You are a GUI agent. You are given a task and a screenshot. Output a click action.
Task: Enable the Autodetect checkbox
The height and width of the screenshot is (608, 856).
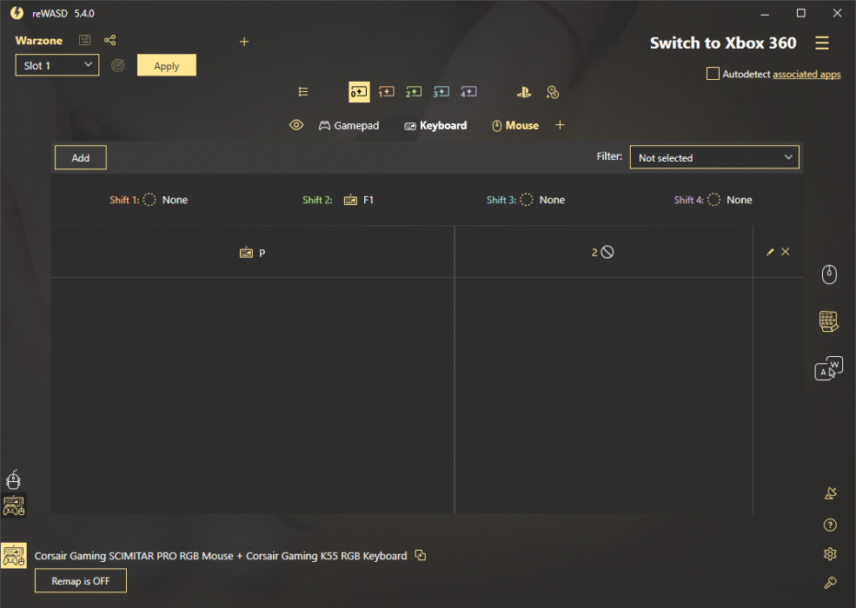coord(713,74)
